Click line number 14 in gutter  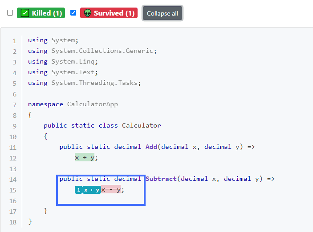(13, 180)
